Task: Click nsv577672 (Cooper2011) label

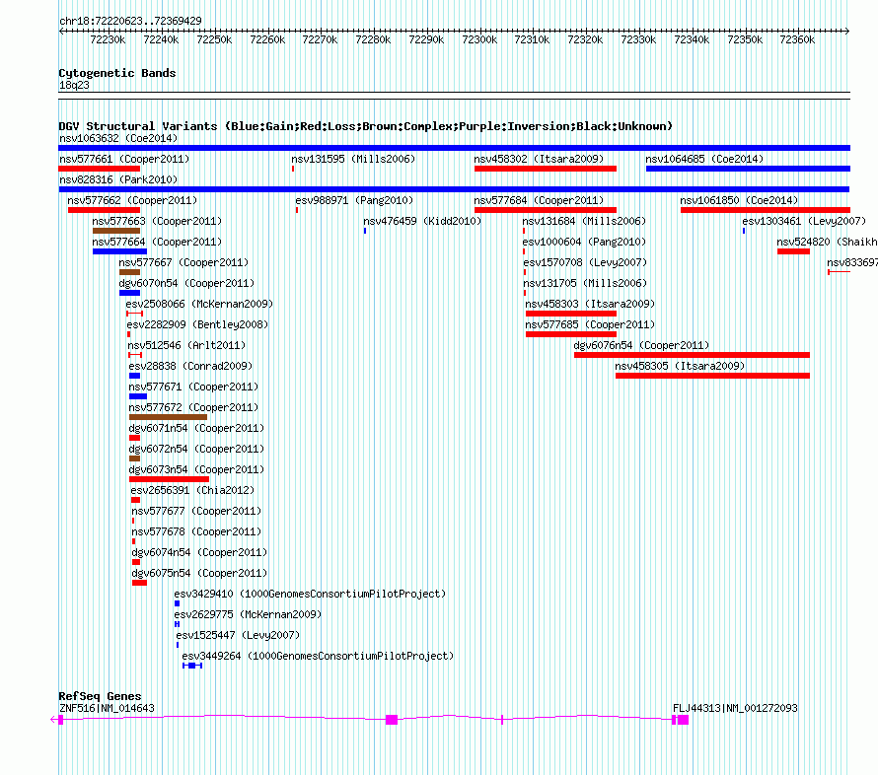Action: [x=193, y=407]
